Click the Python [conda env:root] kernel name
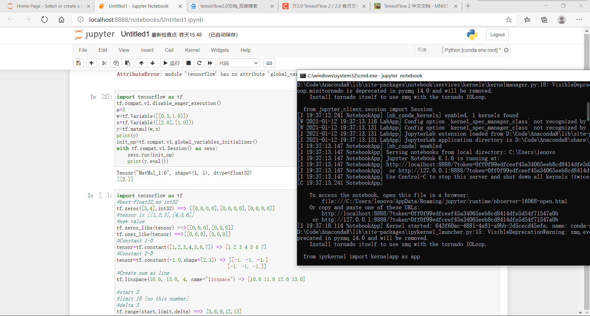Screen dimensions: 590x316 pyautogui.click(x=473, y=50)
